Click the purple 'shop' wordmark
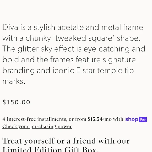152x152 pixels. 132,120
